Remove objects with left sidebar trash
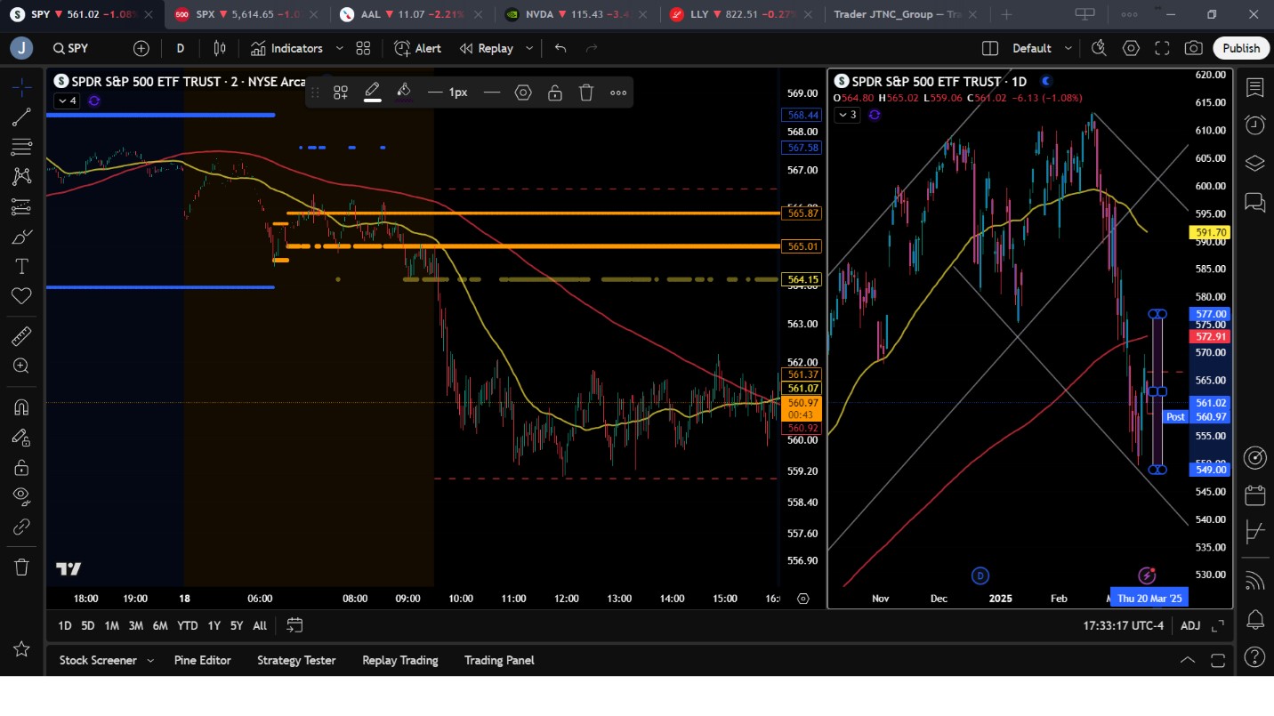Viewport: 1274px width, 716px height. tap(21, 567)
